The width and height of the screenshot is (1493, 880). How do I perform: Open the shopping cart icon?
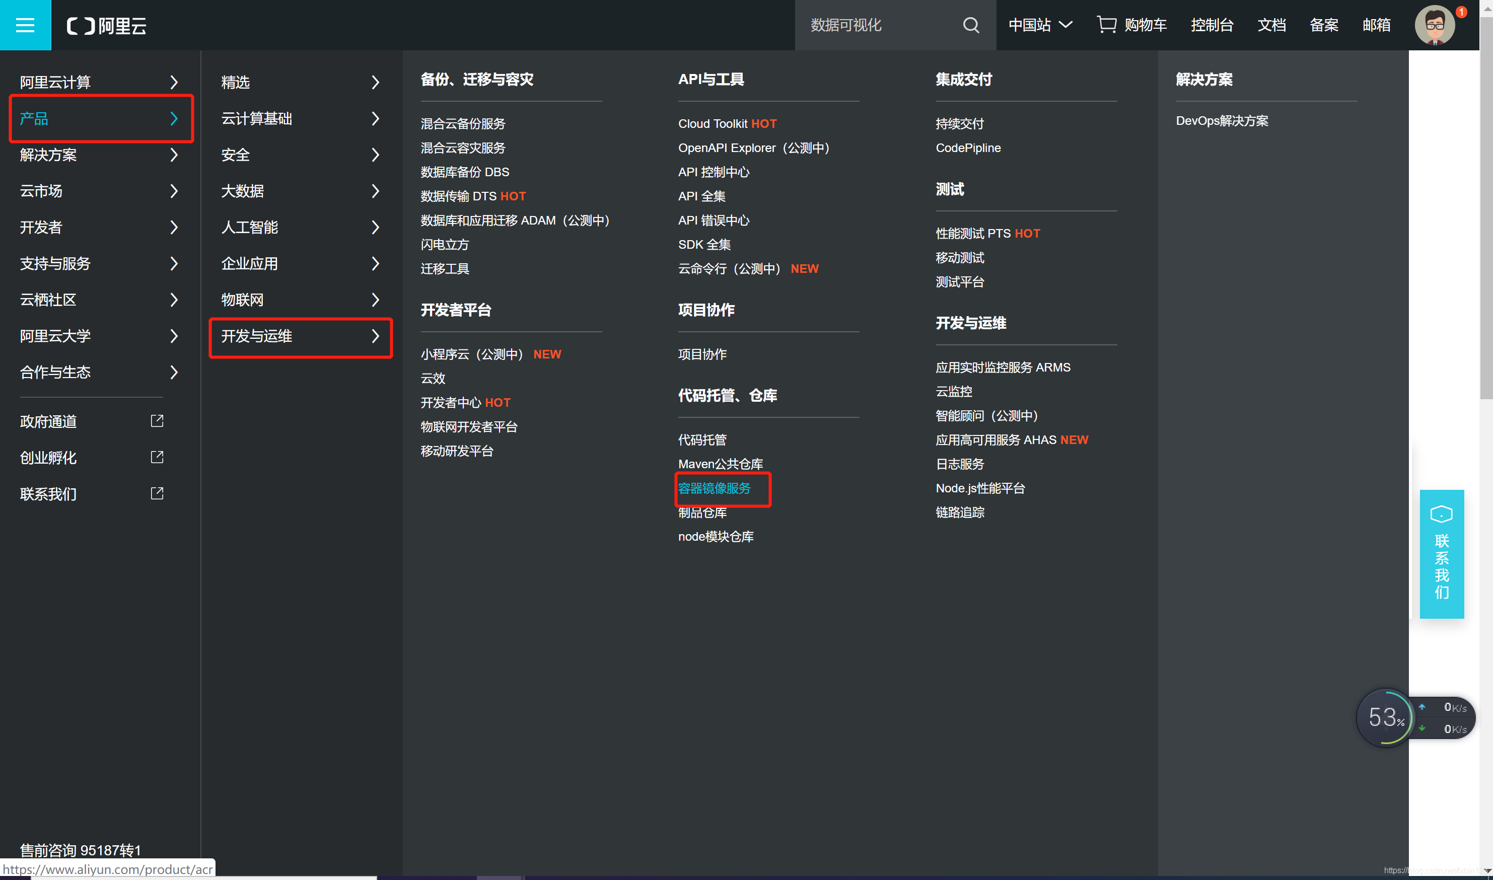tap(1106, 25)
